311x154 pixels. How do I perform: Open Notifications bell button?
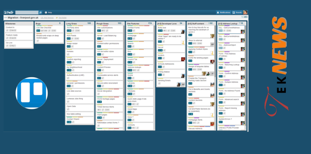(x=224, y=12)
